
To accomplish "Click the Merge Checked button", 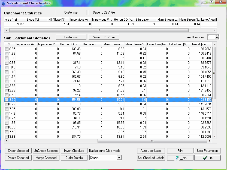I will click(x=46, y=158).
